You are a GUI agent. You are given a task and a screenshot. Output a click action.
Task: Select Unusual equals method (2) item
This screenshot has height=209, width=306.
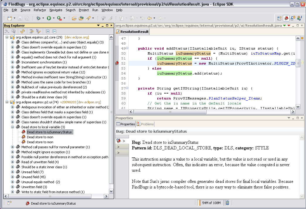pyautogui.click(x=40, y=182)
